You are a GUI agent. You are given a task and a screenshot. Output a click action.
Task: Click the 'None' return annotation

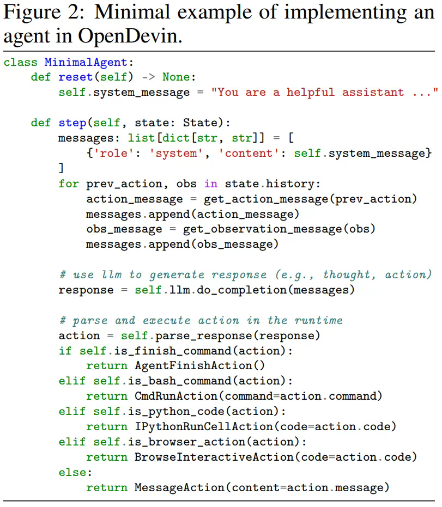[x=176, y=77]
